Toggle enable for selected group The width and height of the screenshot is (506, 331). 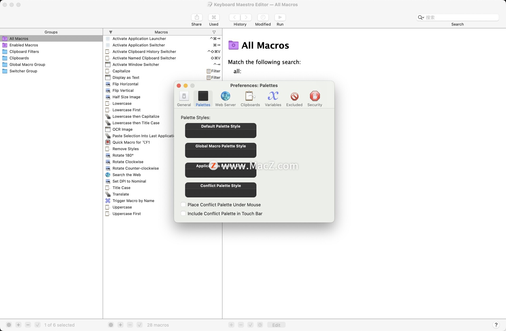click(38, 325)
